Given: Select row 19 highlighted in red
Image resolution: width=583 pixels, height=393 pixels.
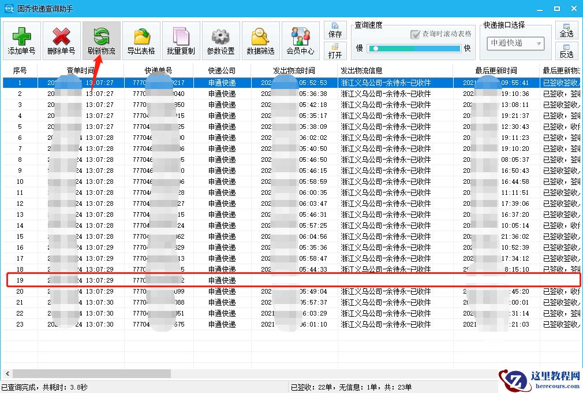Looking at the screenshot, I should coord(289,280).
